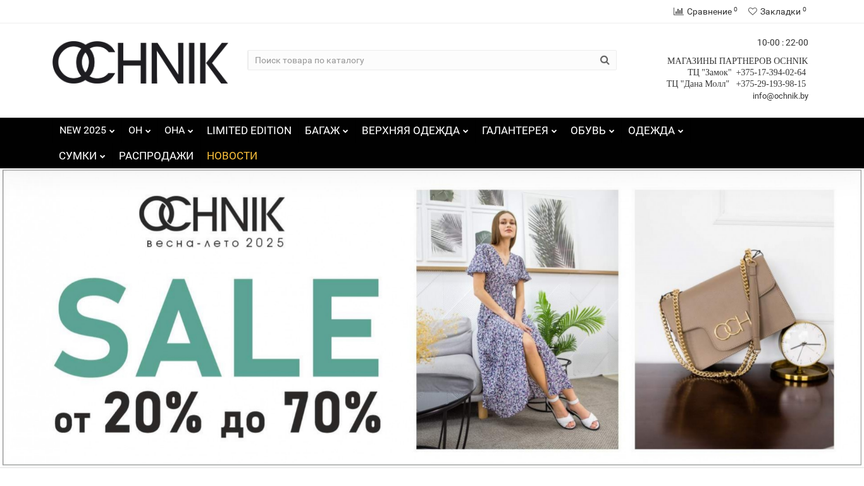Open the СУМКИ dropdown menu

(82, 156)
